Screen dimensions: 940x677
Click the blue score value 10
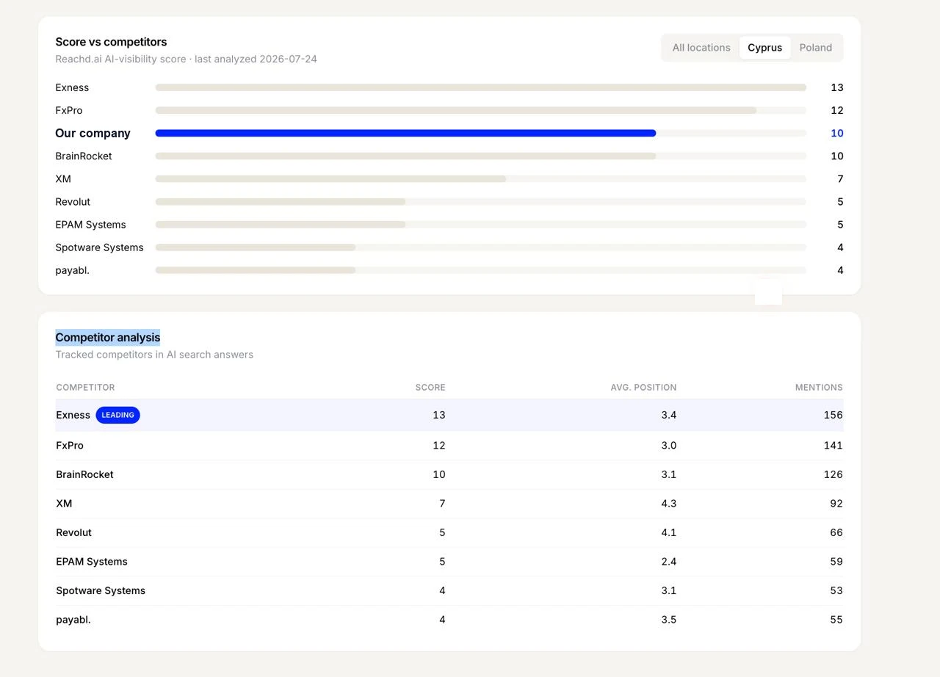click(836, 133)
